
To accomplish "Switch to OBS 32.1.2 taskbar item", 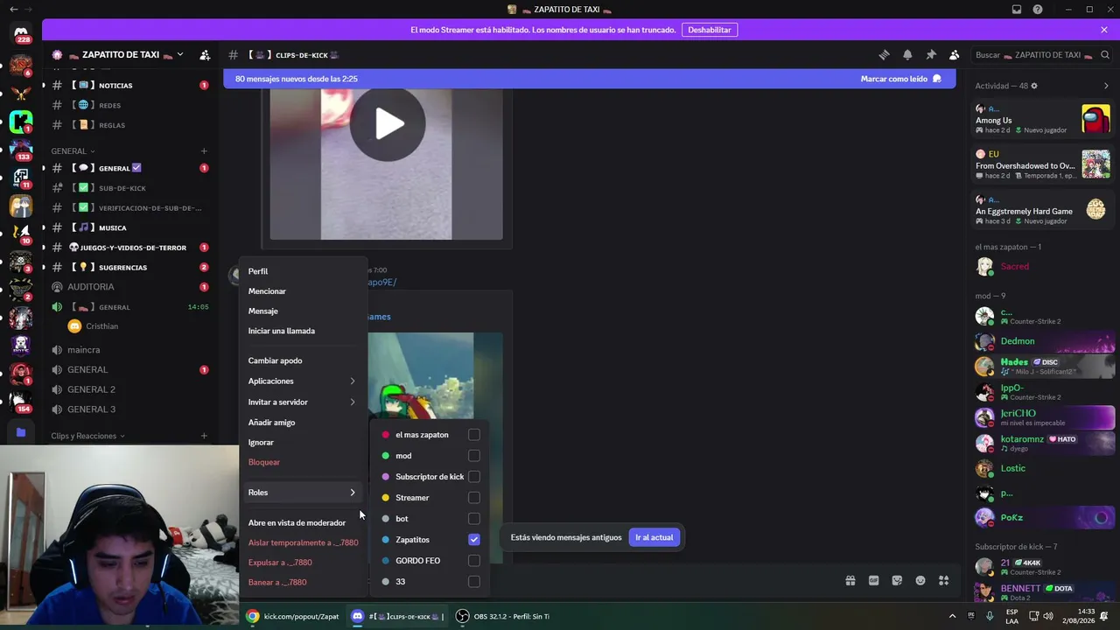I will (503, 616).
